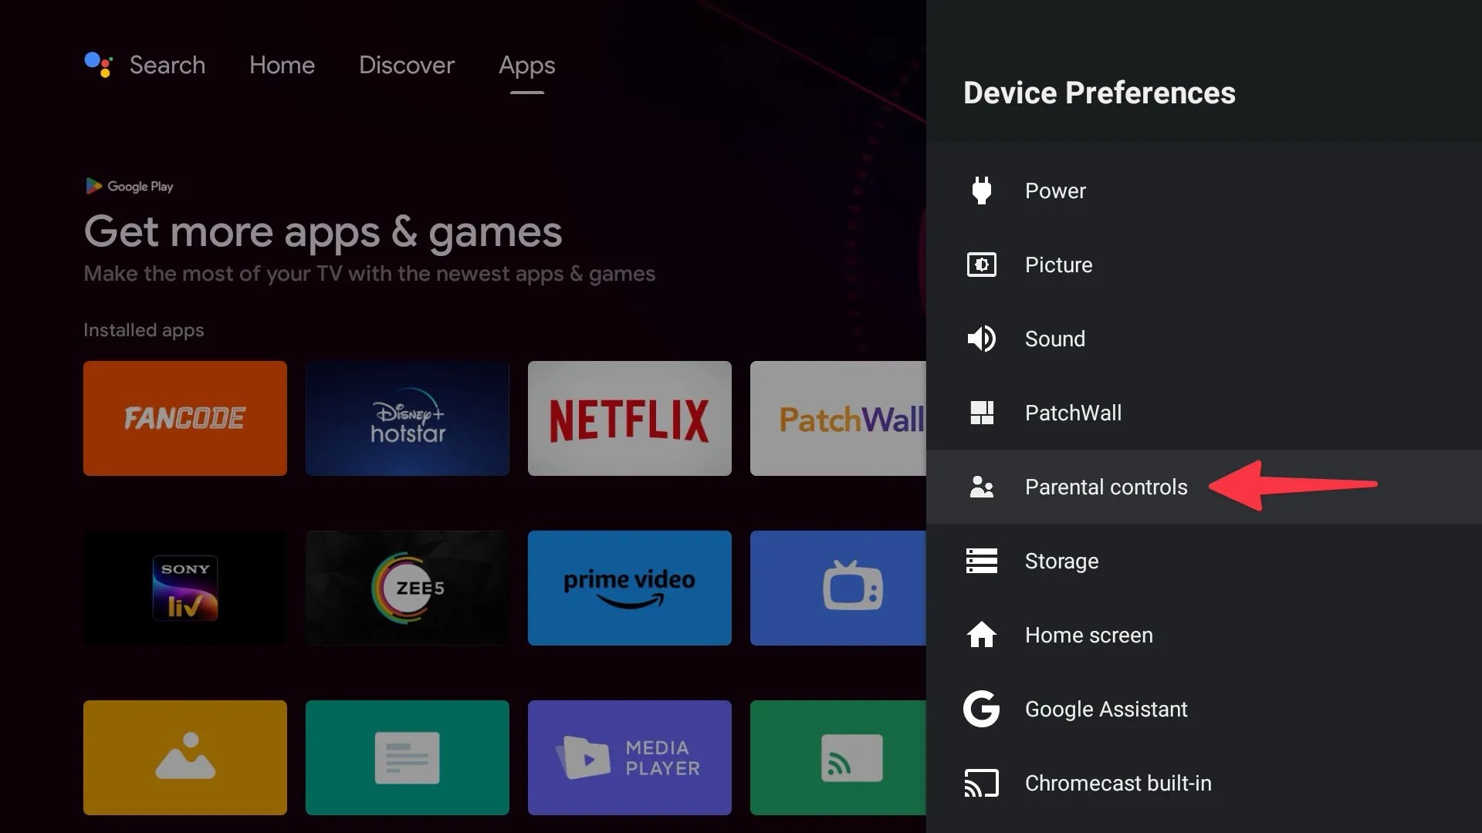The width and height of the screenshot is (1482, 833).
Task: Open Search from the top bar
Action: click(x=167, y=65)
